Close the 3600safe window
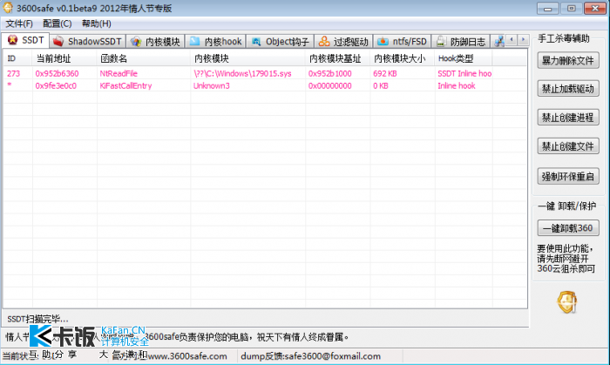Viewport: 610px width, 365px height. pos(595,8)
